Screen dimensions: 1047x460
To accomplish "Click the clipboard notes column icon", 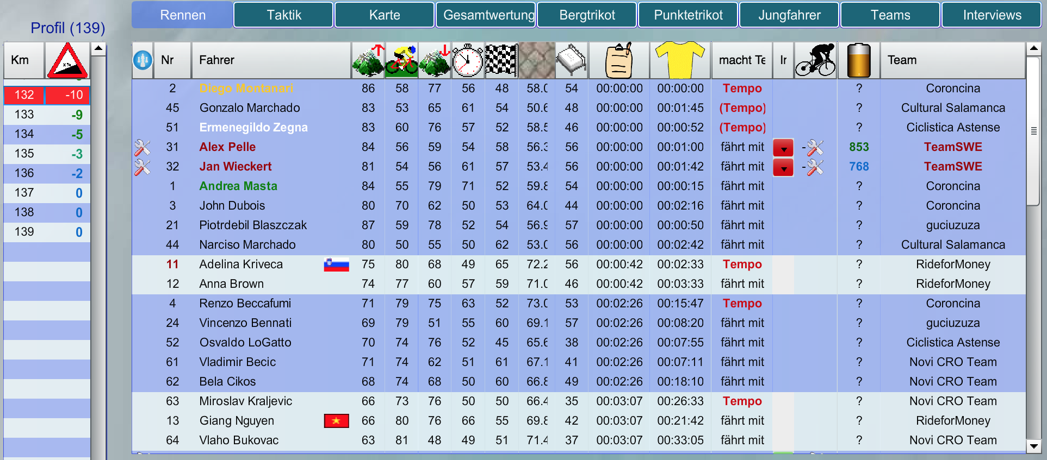I will click(619, 60).
